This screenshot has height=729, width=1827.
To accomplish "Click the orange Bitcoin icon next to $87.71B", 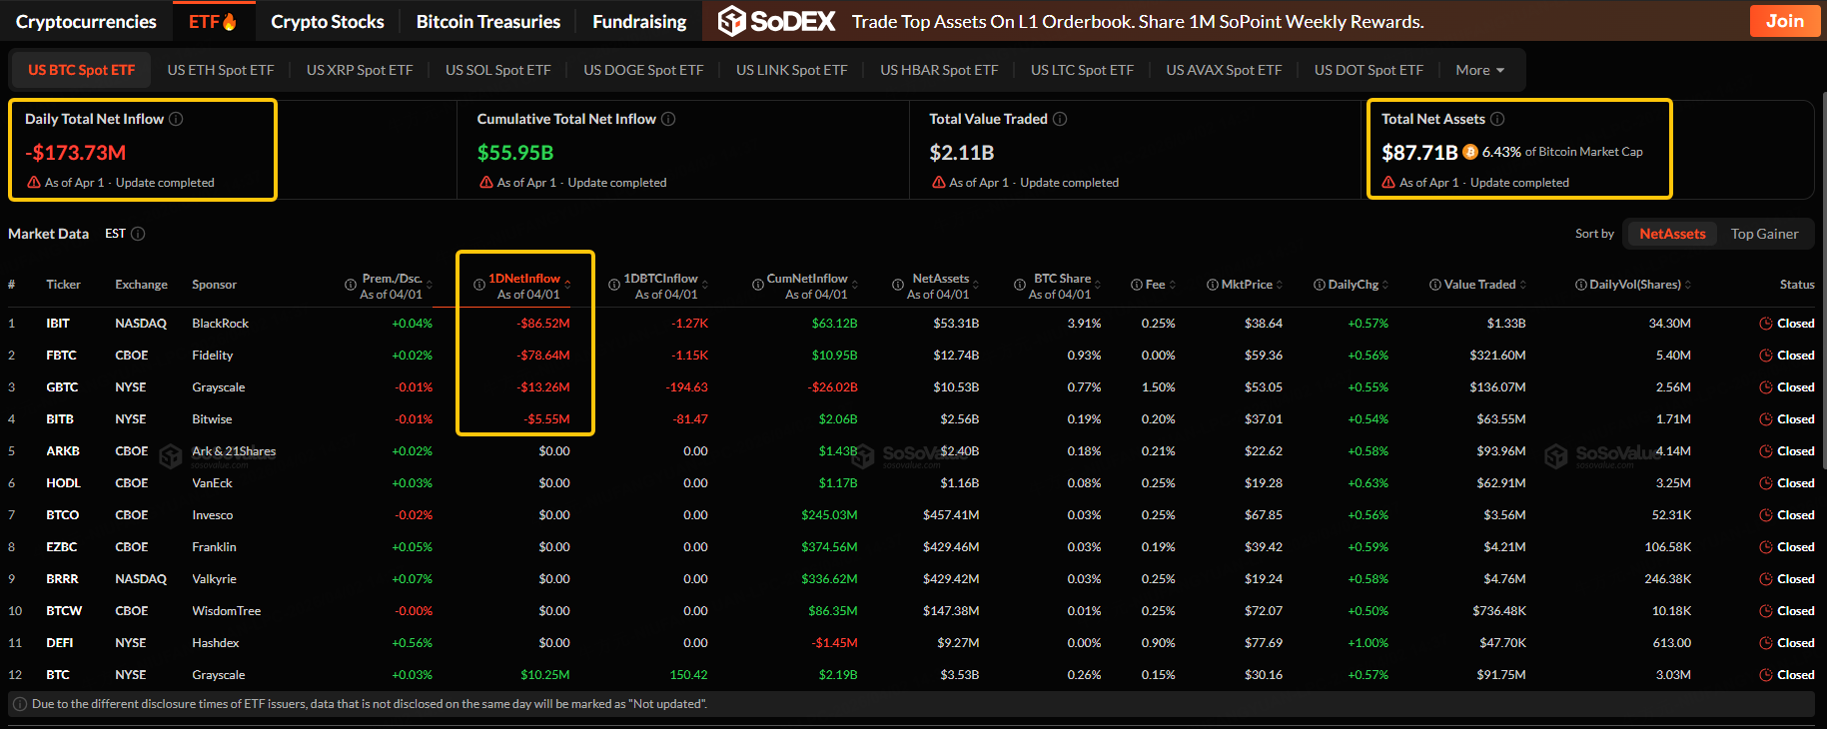I will (1470, 152).
